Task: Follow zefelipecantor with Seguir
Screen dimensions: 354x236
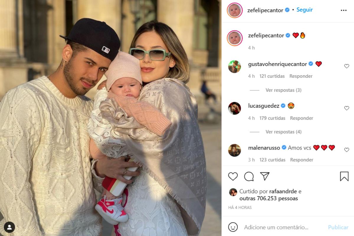Action: tap(304, 10)
